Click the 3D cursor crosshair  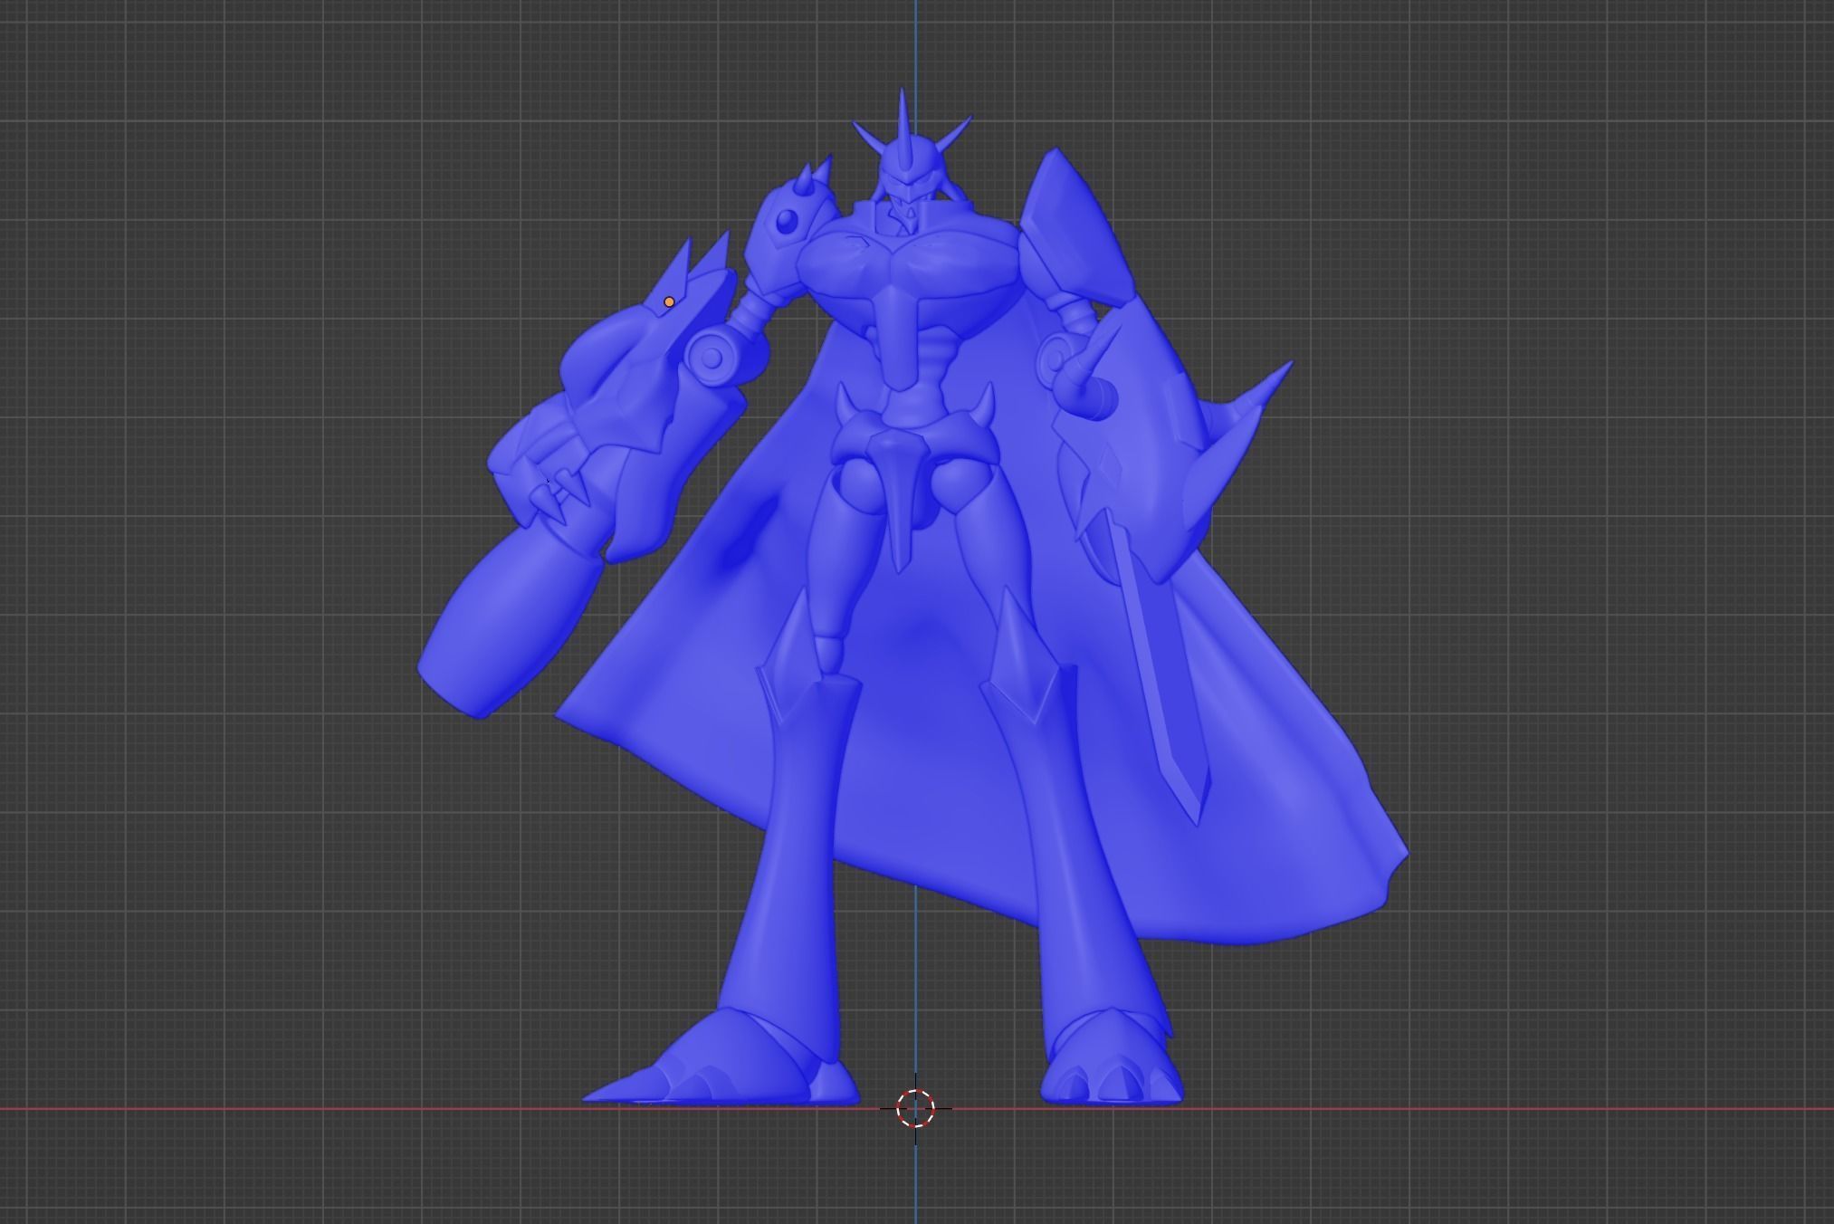tap(915, 1107)
